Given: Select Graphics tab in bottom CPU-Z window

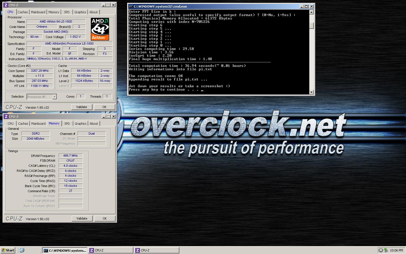Looking at the screenshot, I should (81, 124).
